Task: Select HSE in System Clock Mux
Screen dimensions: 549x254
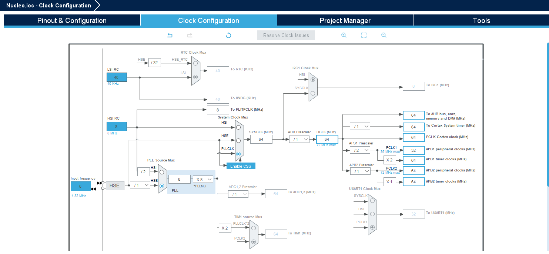Action: point(238,141)
